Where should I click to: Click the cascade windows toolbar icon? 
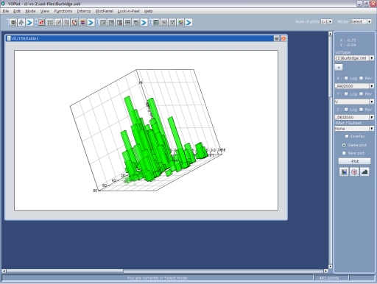[135, 23]
